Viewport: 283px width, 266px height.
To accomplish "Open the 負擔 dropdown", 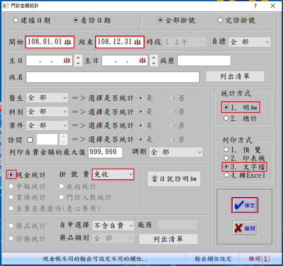I will [x=249, y=42].
